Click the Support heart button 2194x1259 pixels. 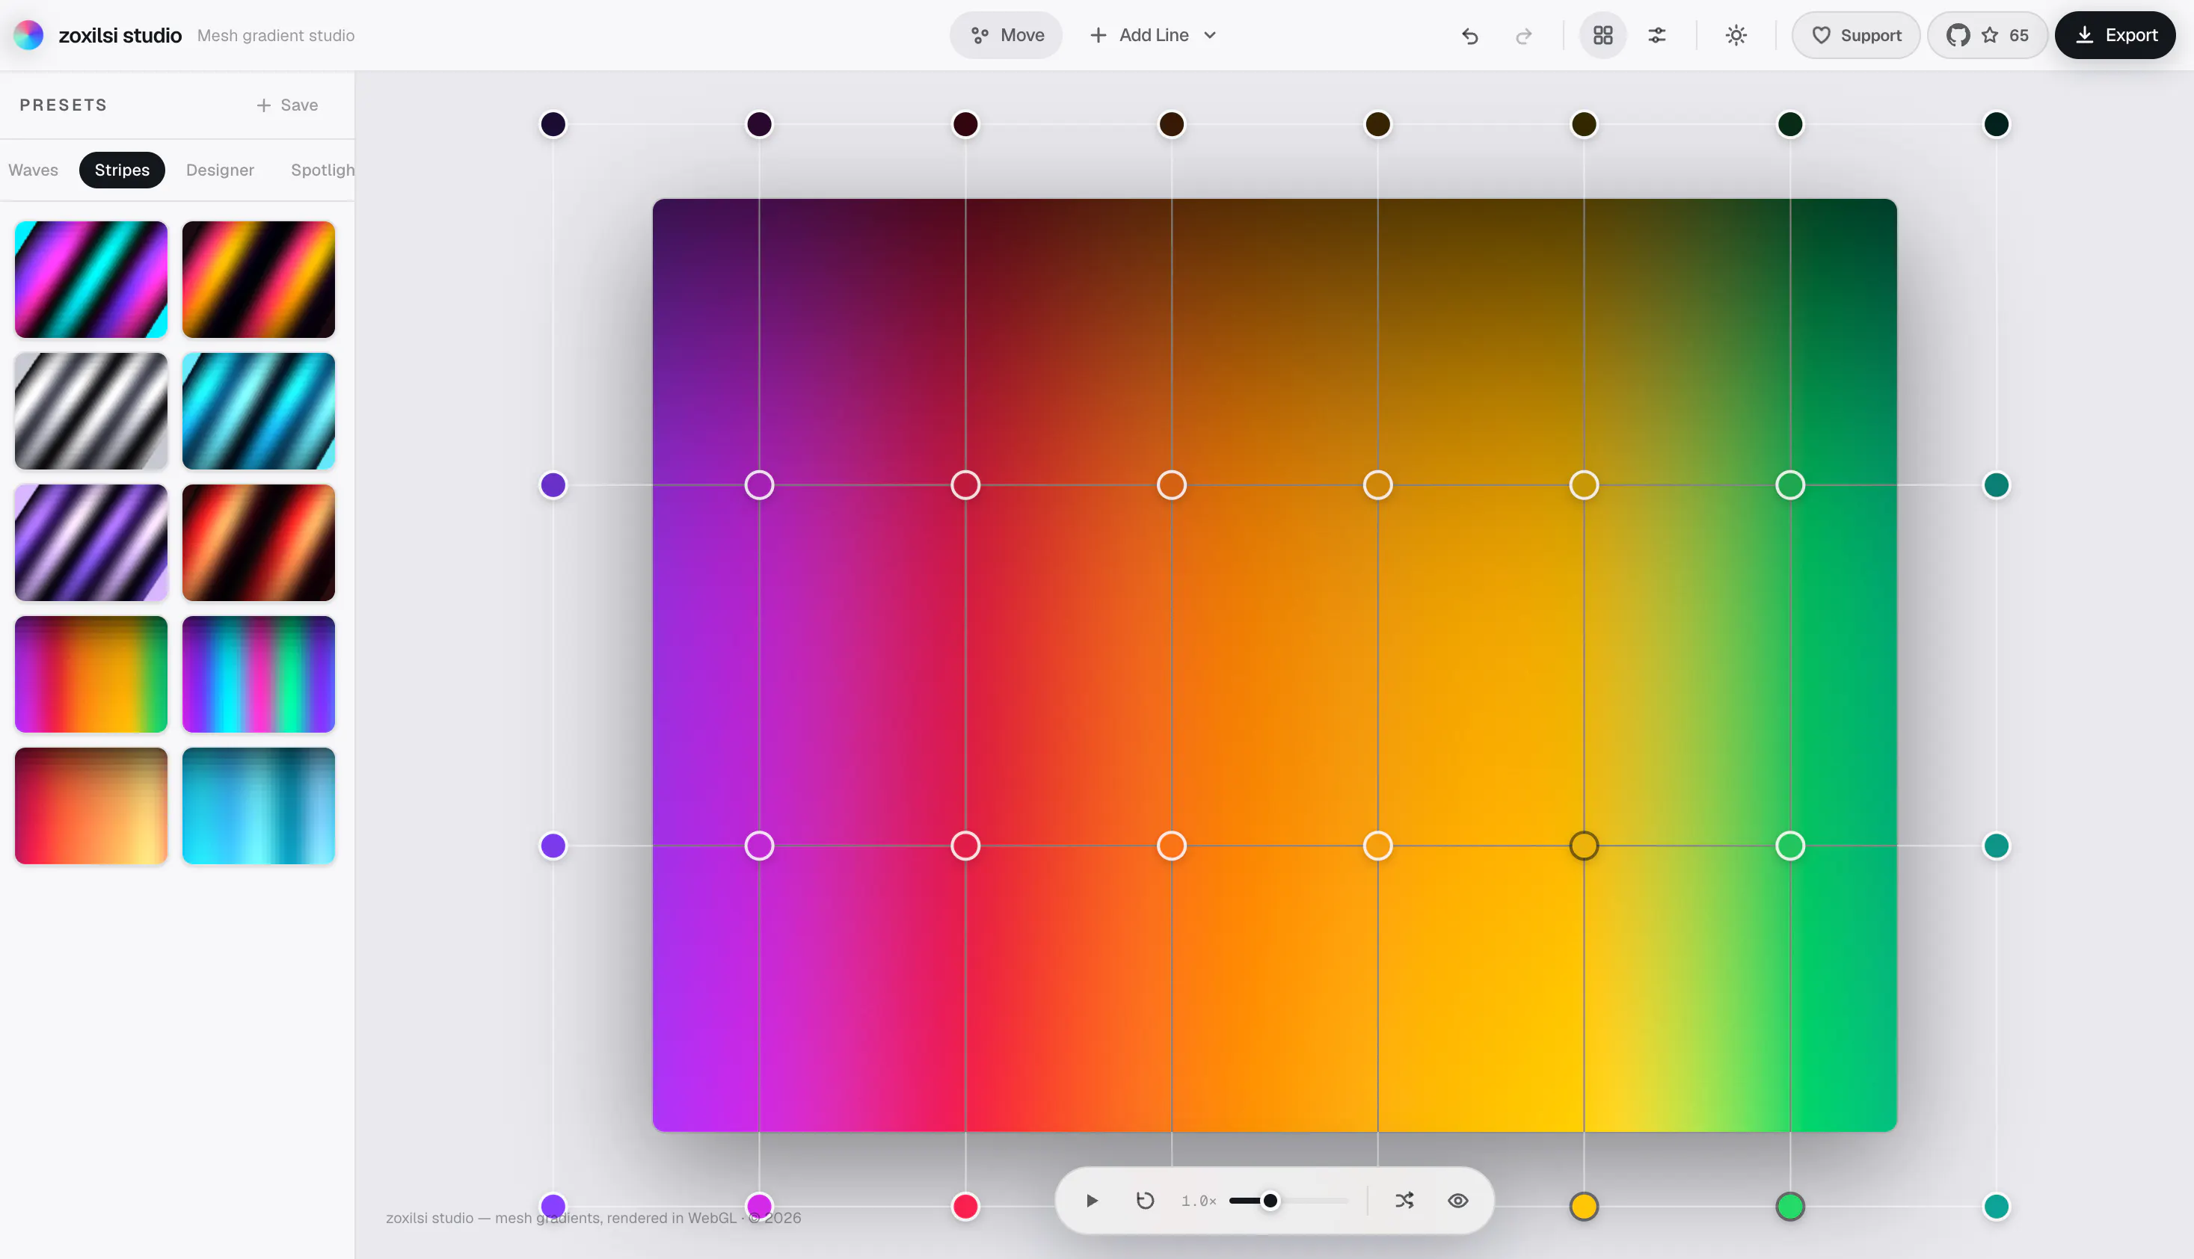coord(1856,35)
